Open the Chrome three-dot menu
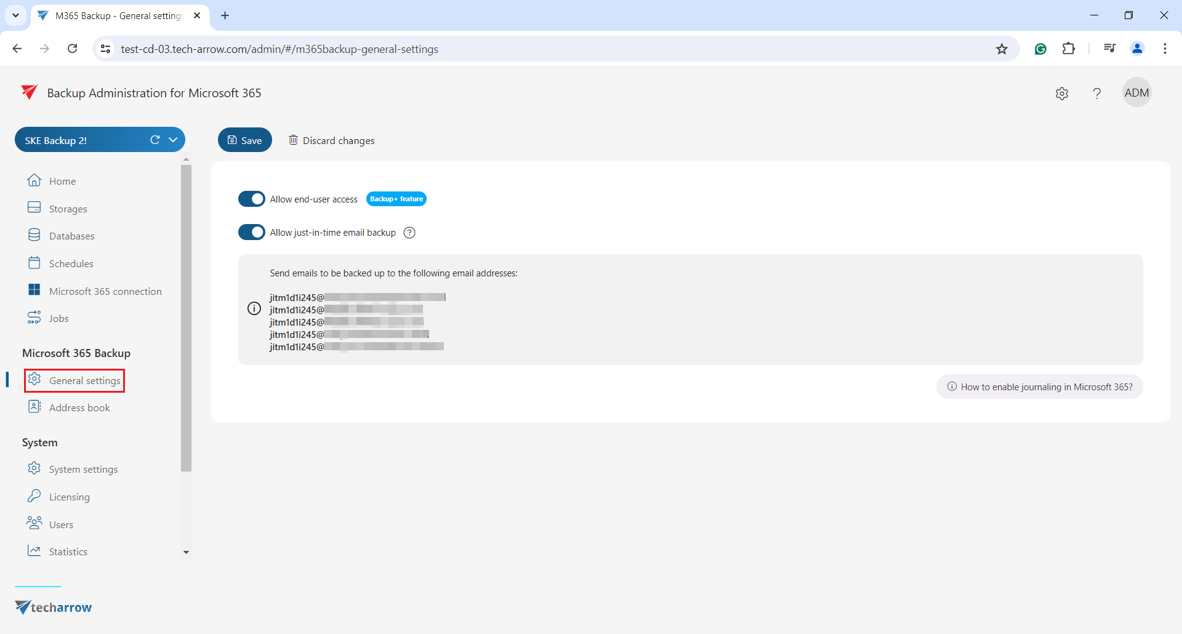The image size is (1182, 634). click(x=1165, y=49)
